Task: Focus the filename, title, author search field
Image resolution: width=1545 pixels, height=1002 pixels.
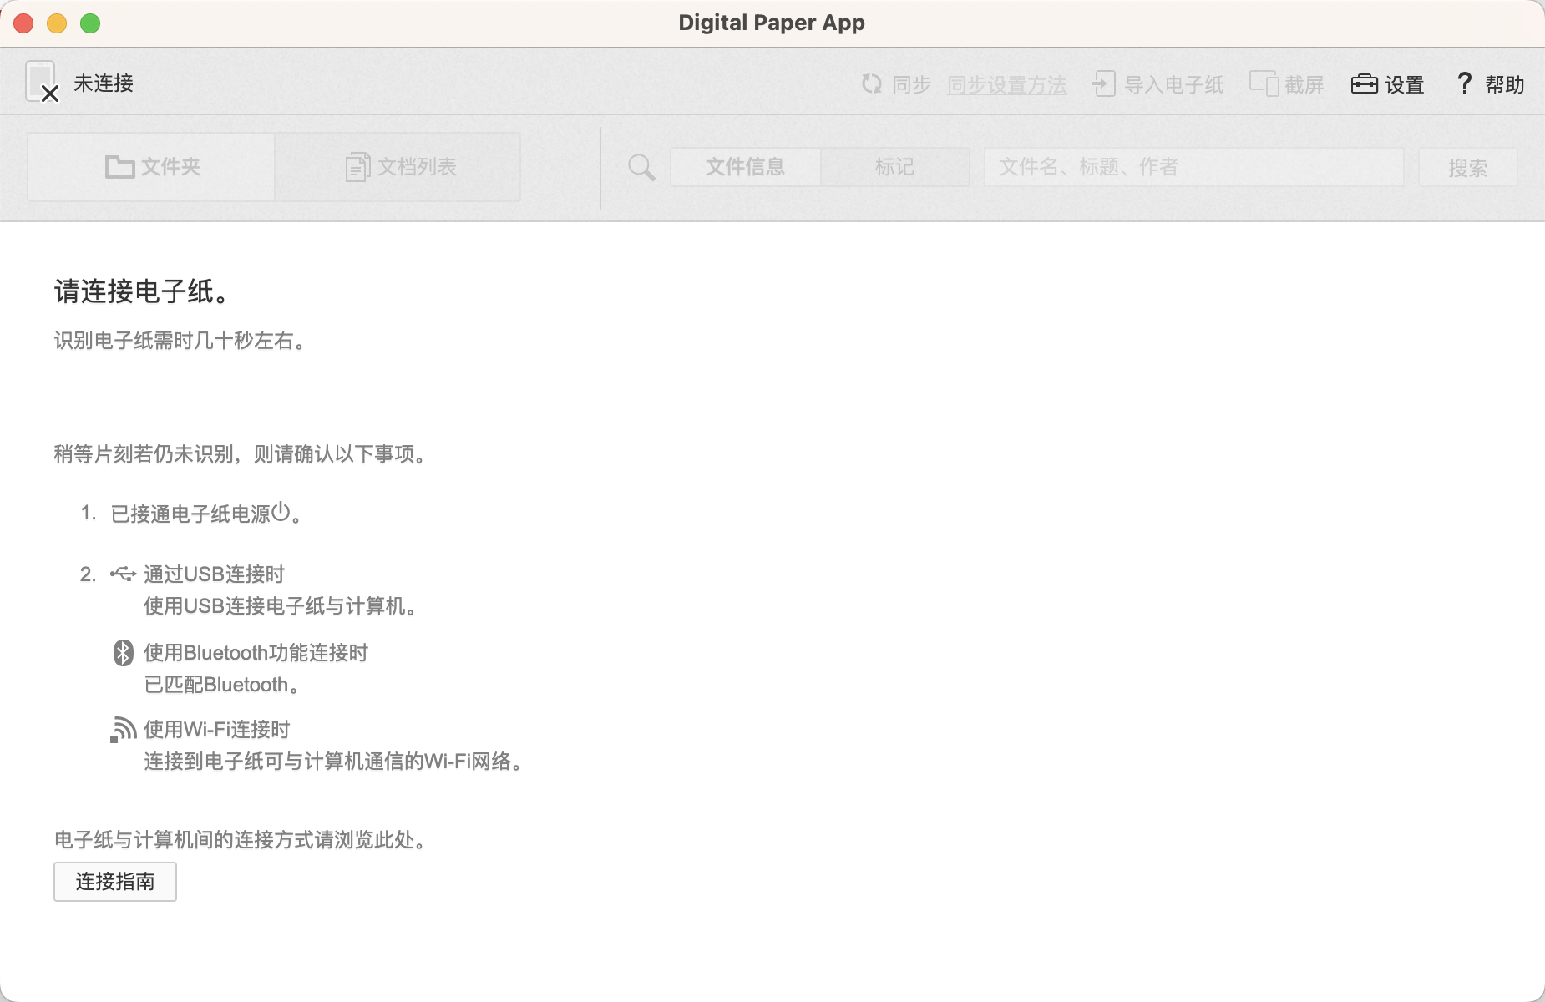Action: pyautogui.click(x=1193, y=167)
